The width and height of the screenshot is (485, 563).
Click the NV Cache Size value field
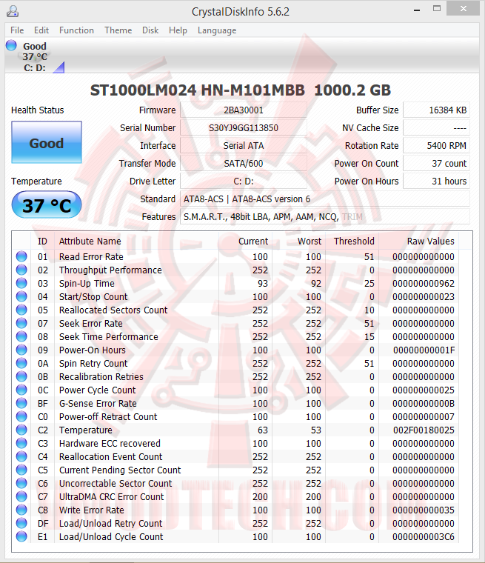(436, 128)
